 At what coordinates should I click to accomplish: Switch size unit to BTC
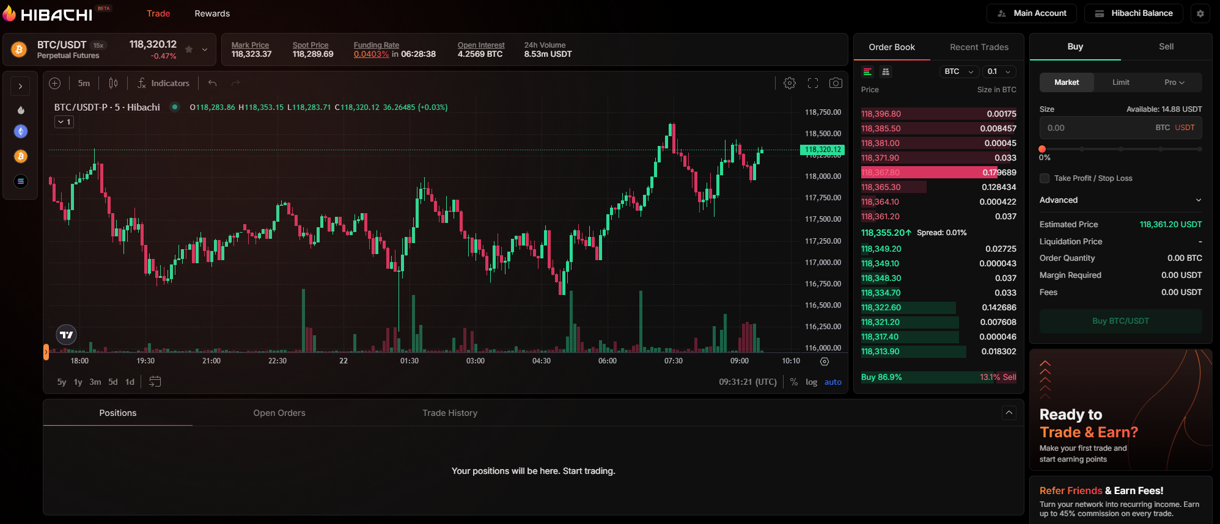[1163, 128]
